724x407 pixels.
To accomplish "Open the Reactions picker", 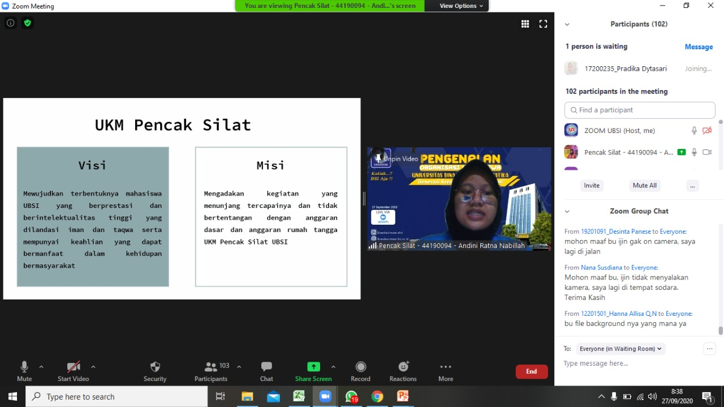I will (x=403, y=371).
